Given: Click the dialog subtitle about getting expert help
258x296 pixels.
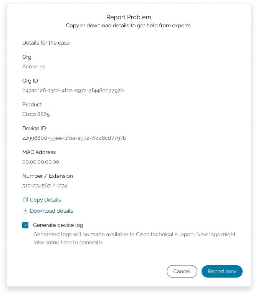Looking at the screenshot, I should click(129, 26).
